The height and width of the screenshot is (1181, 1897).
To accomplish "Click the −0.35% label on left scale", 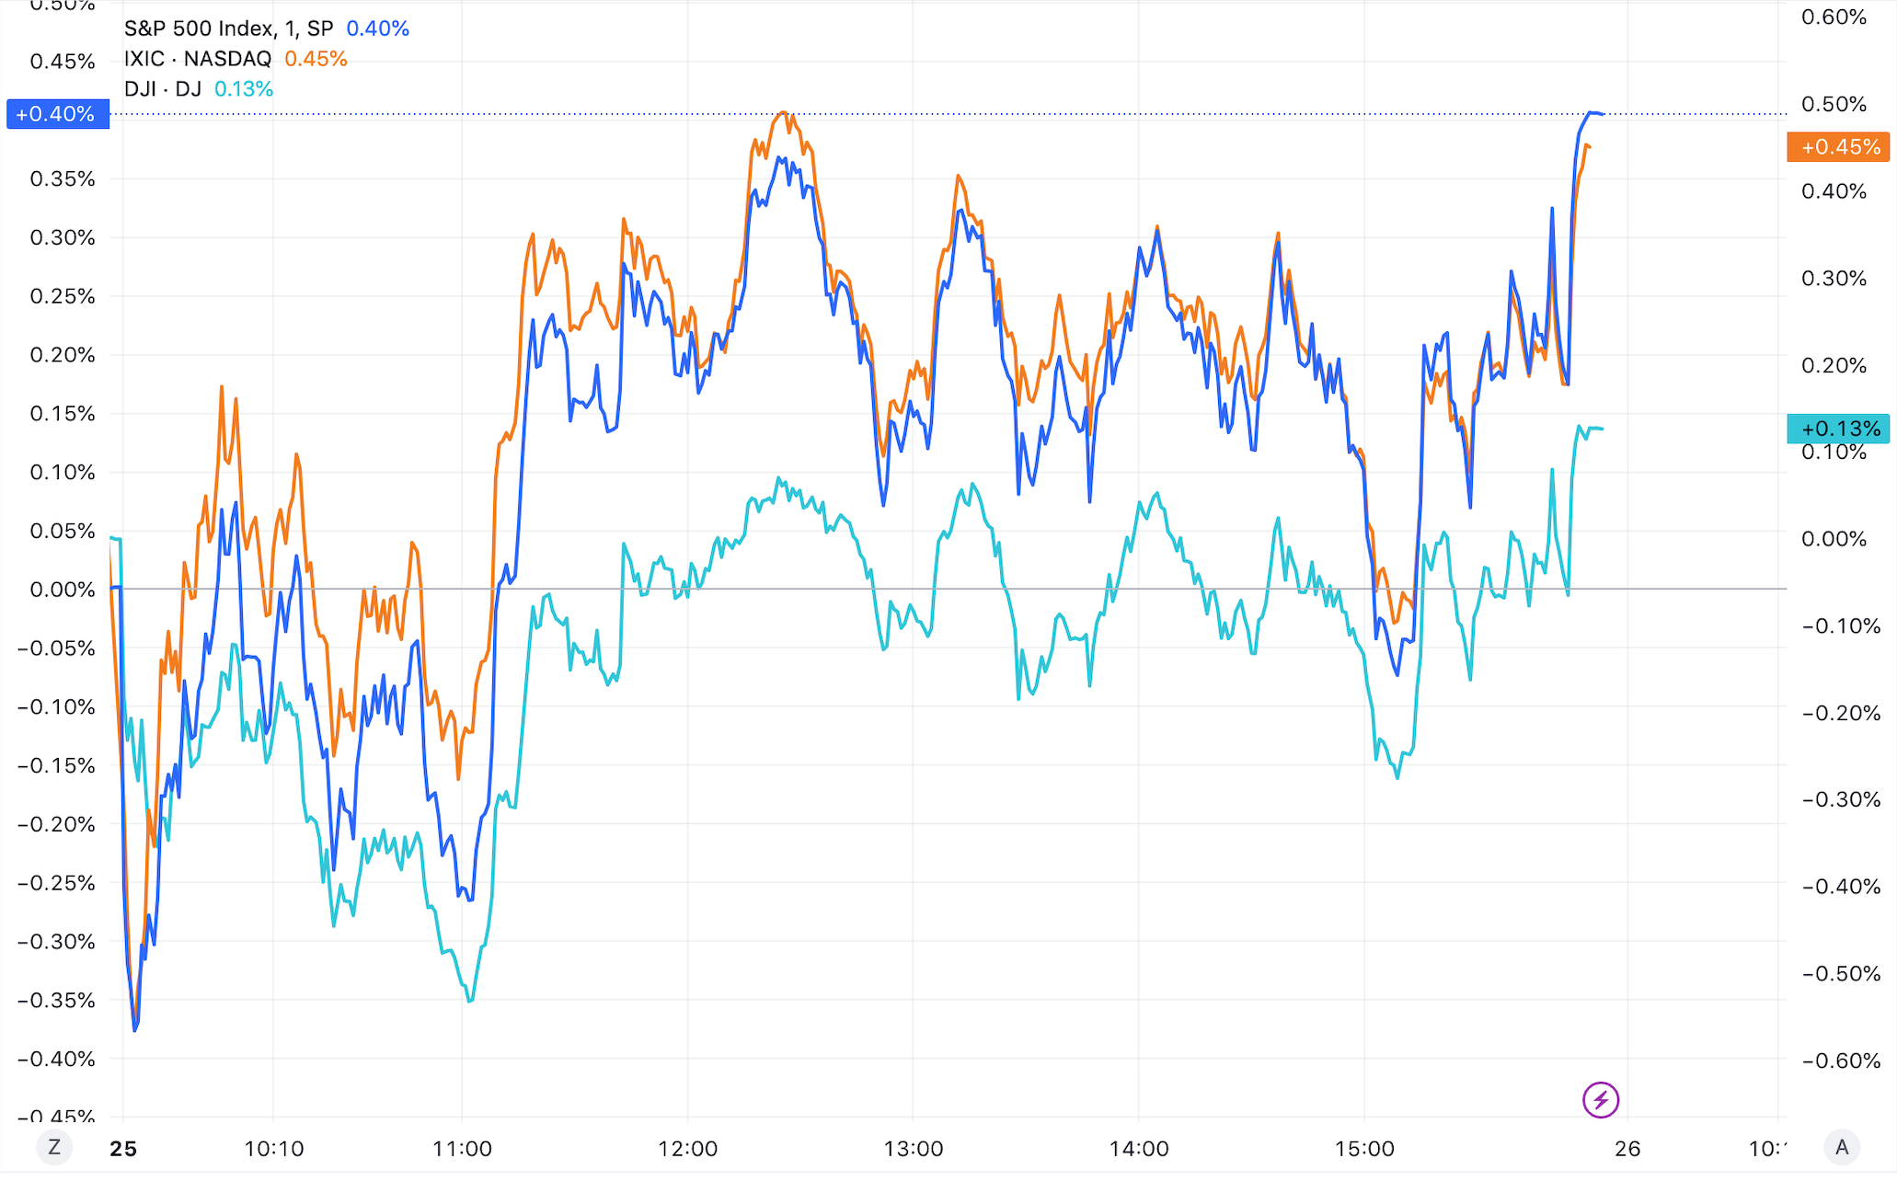I will point(57,1001).
